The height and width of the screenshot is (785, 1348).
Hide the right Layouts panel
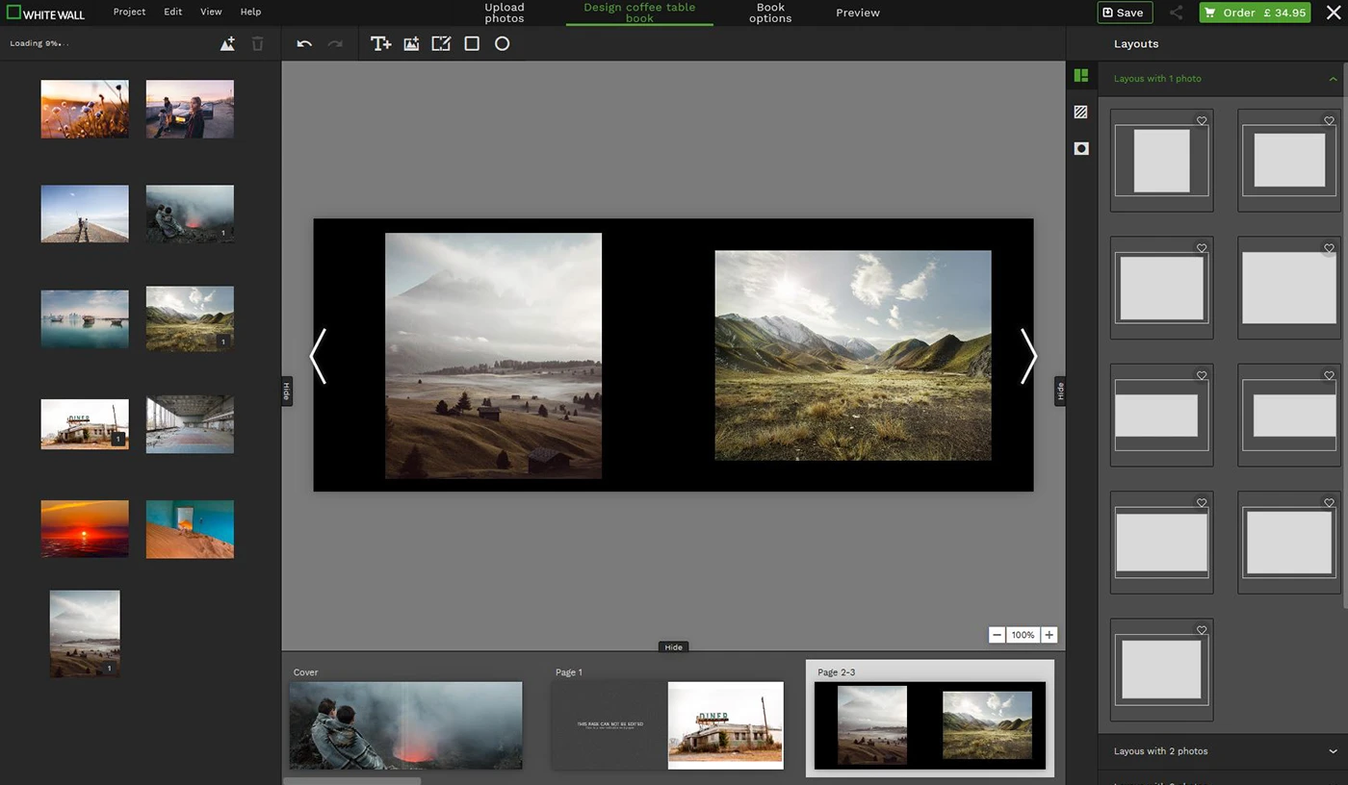(1060, 392)
